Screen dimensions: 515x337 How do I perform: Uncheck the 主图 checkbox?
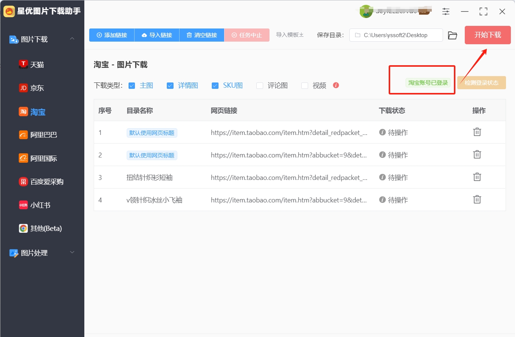[132, 86]
